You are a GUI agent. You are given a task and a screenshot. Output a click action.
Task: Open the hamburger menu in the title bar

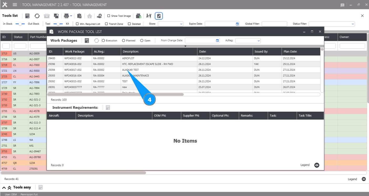tap(15, 5)
